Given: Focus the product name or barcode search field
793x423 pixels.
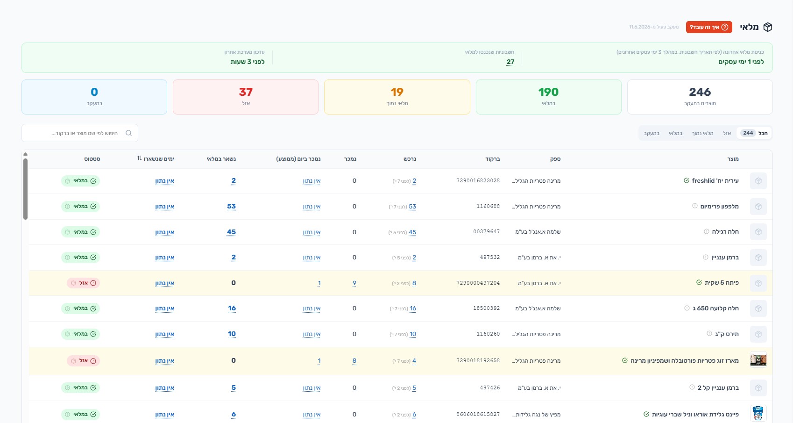Looking at the screenshot, I should click(x=80, y=133).
